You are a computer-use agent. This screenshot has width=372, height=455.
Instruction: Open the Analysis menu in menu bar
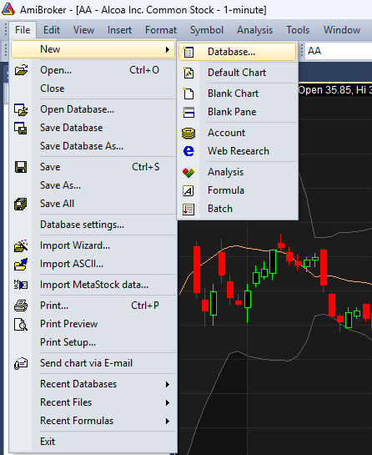coord(254,30)
